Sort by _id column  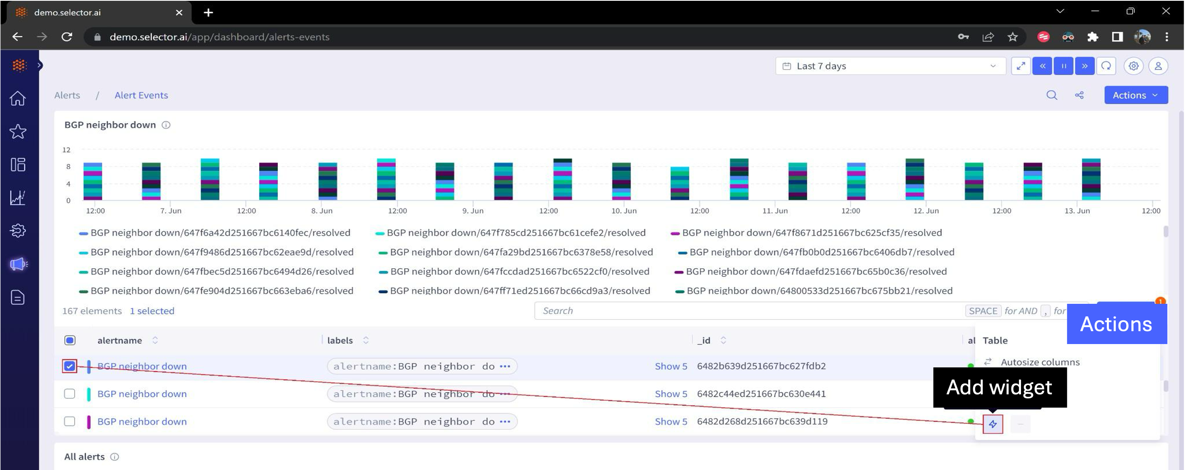point(723,340)
